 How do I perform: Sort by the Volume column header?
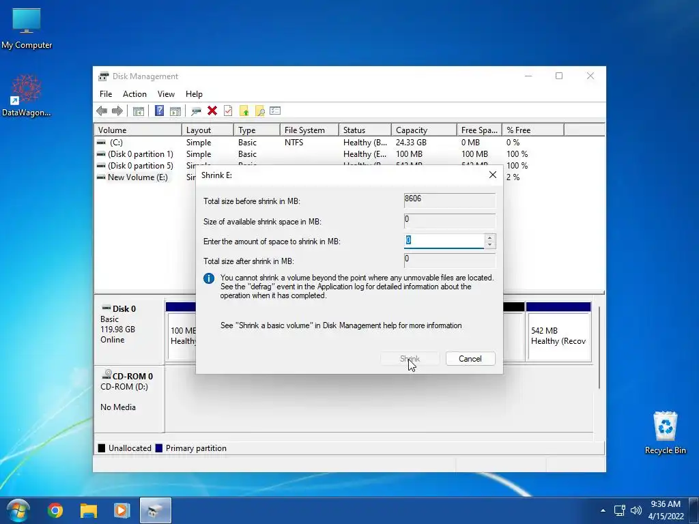pyautogui.click(x=138, y=130)
